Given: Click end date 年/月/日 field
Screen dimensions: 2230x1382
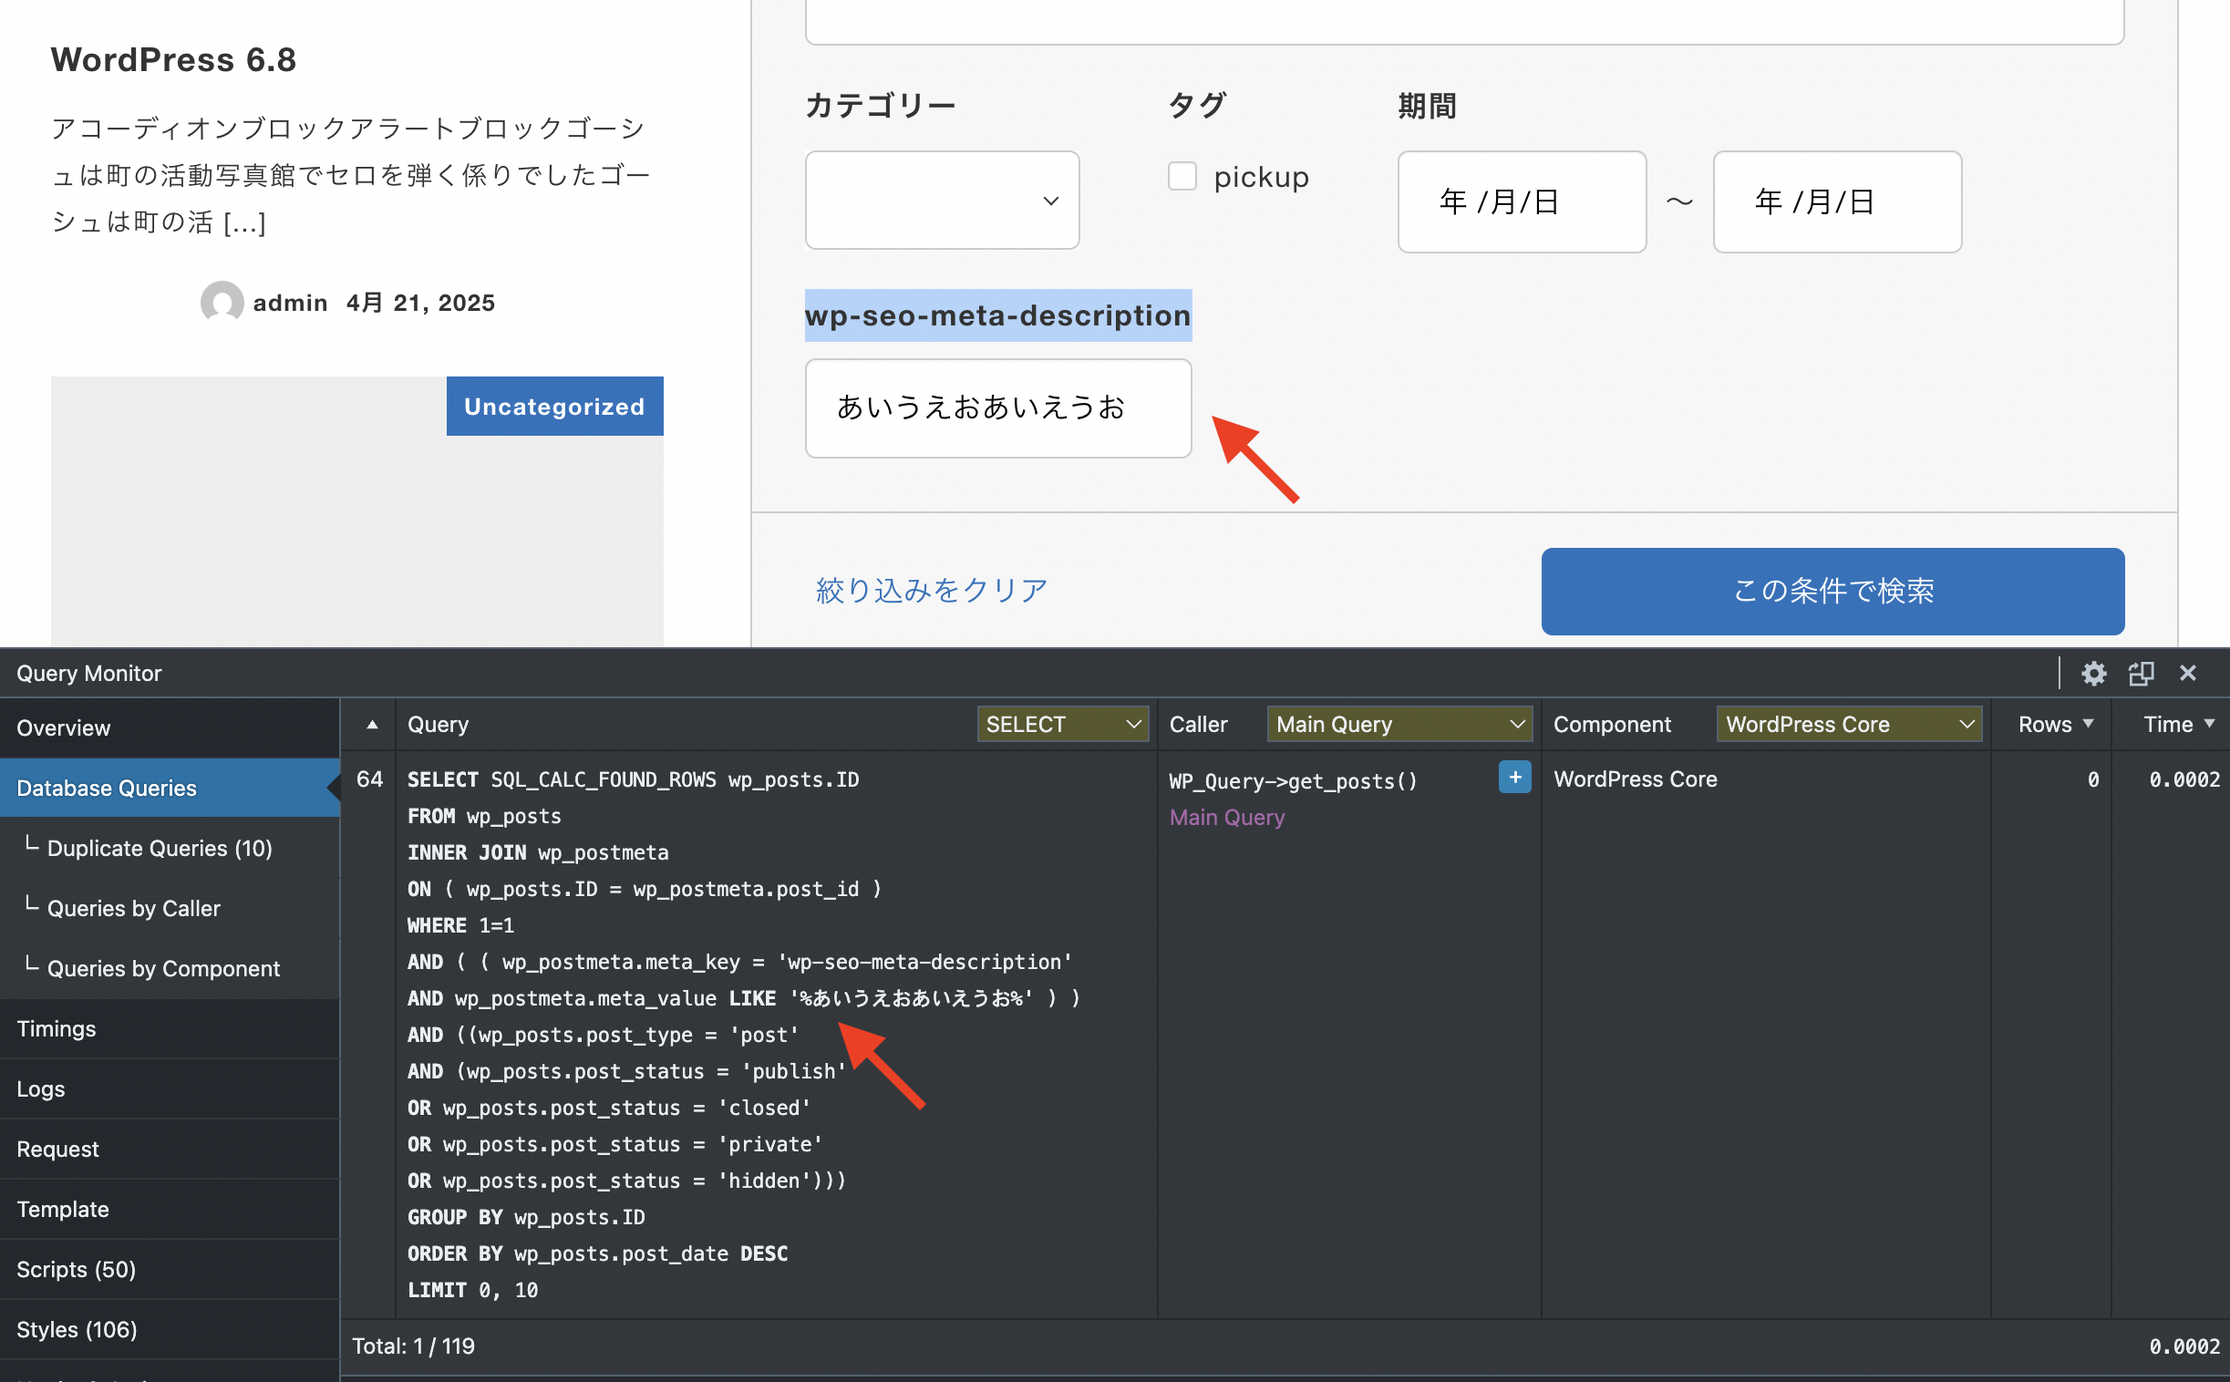Looking at the screenshot, I should tap(1837, 202).
